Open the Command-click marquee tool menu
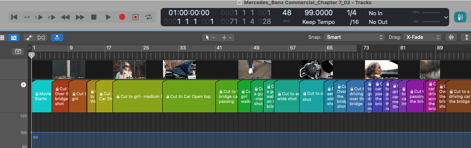This screenshot has height=148, width=471. click(x=227, y=38)
